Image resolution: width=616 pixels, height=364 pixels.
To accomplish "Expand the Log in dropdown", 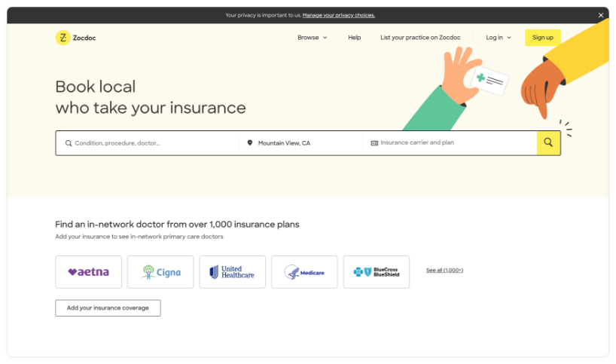I will click(498, 38).
